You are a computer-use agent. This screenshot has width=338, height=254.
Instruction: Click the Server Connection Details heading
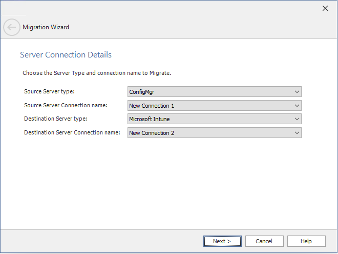[66, 55]
